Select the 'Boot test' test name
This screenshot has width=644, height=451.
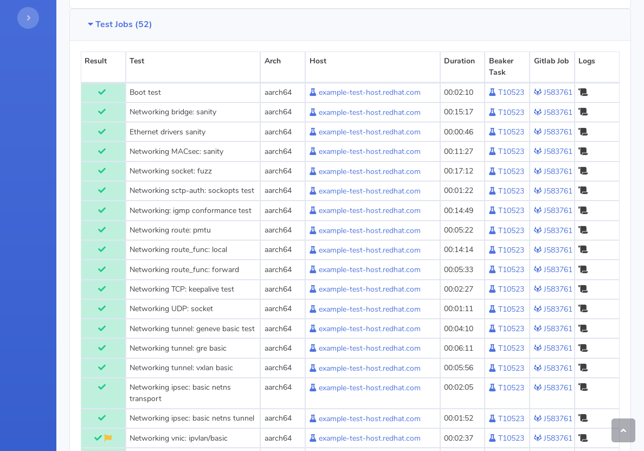(145, 92)
